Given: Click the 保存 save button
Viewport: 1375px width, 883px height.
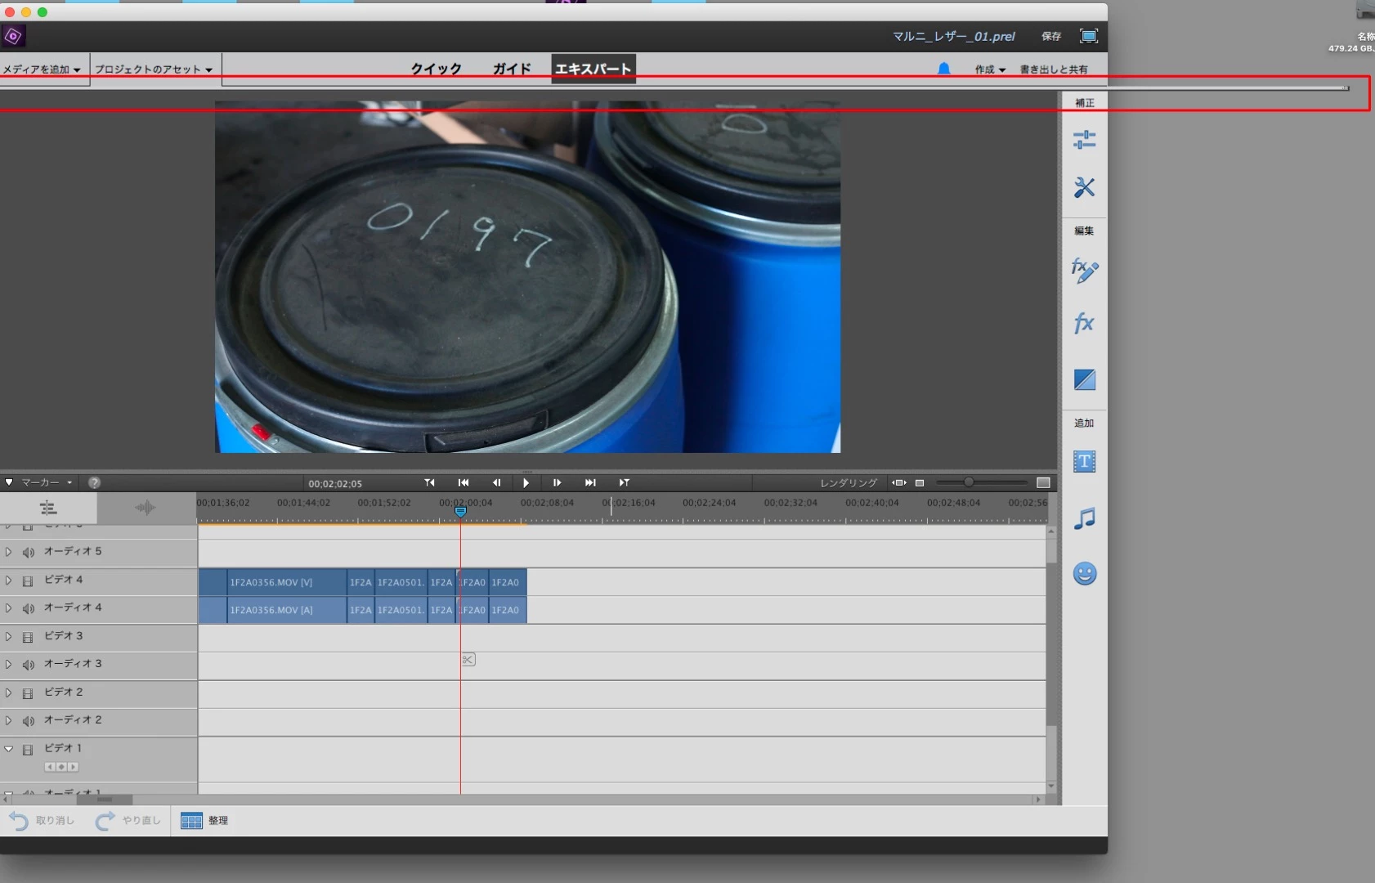Looking at the screenshot, I should 1051,36.
